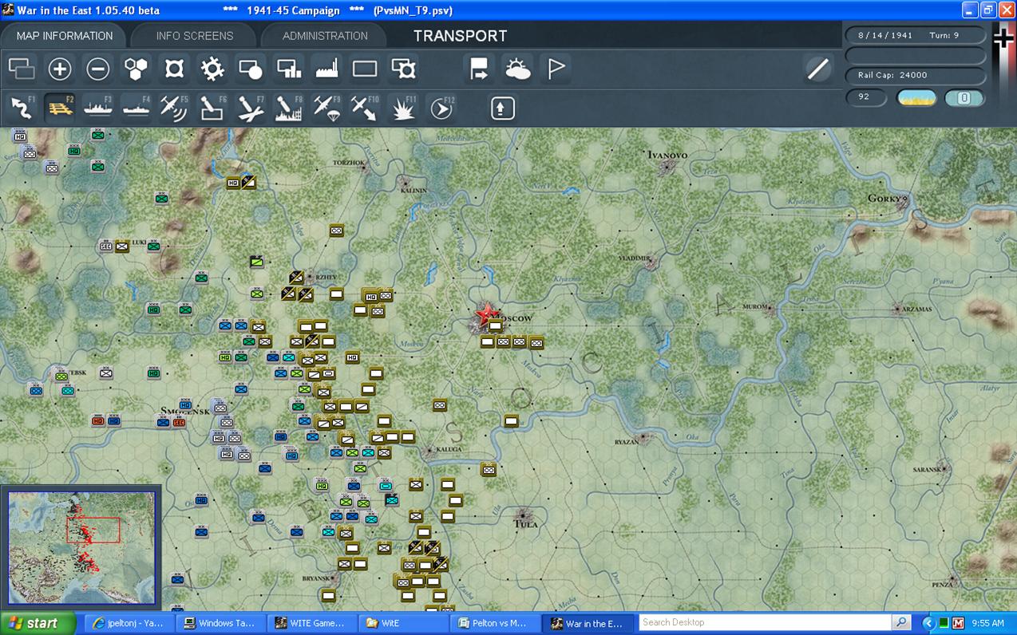Select F3 naval transport ship icon
This screenshot has width=1017, height=635.
[98, 108]
